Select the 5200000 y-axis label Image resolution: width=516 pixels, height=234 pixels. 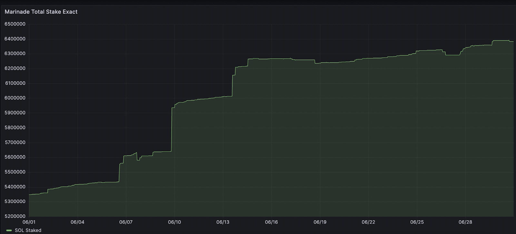point(15,216)
